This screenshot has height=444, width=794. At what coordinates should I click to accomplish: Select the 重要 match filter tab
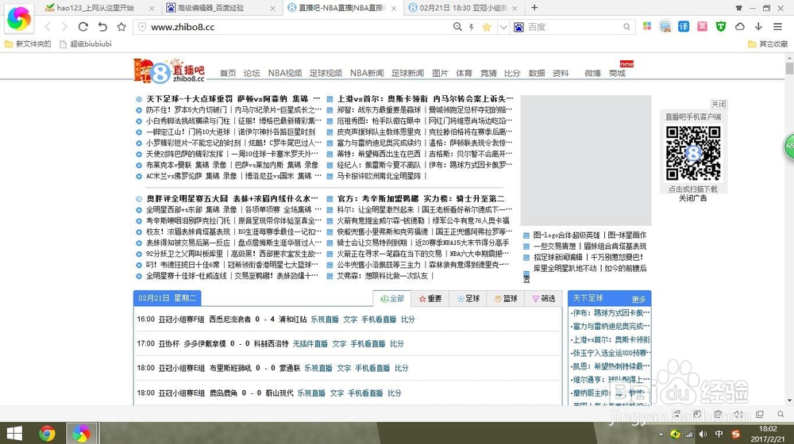coord(430,299)
